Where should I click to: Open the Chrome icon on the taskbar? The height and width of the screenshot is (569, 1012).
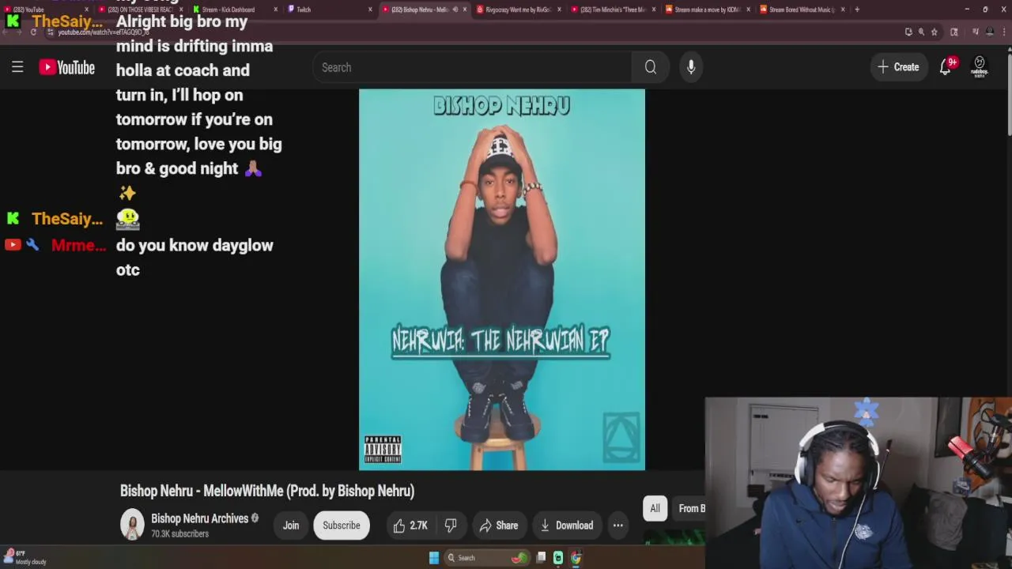coord(576,558)
